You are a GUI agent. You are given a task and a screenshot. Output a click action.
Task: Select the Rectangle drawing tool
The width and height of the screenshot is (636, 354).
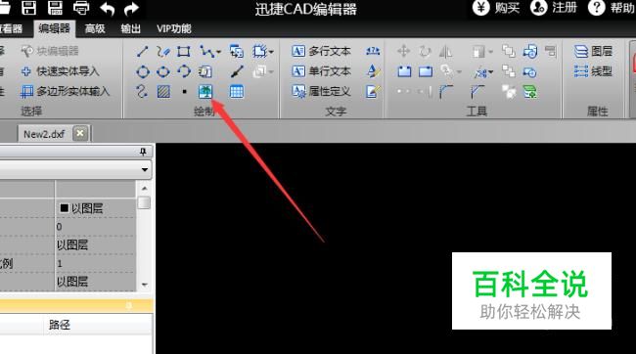pos(184,52)
